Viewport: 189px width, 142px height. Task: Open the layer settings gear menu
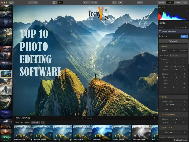tap(186, 27)
